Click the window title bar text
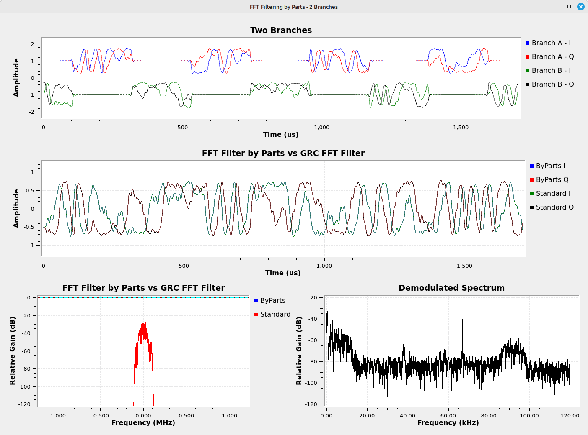The image size is (588, 435). tap(293, 7)
